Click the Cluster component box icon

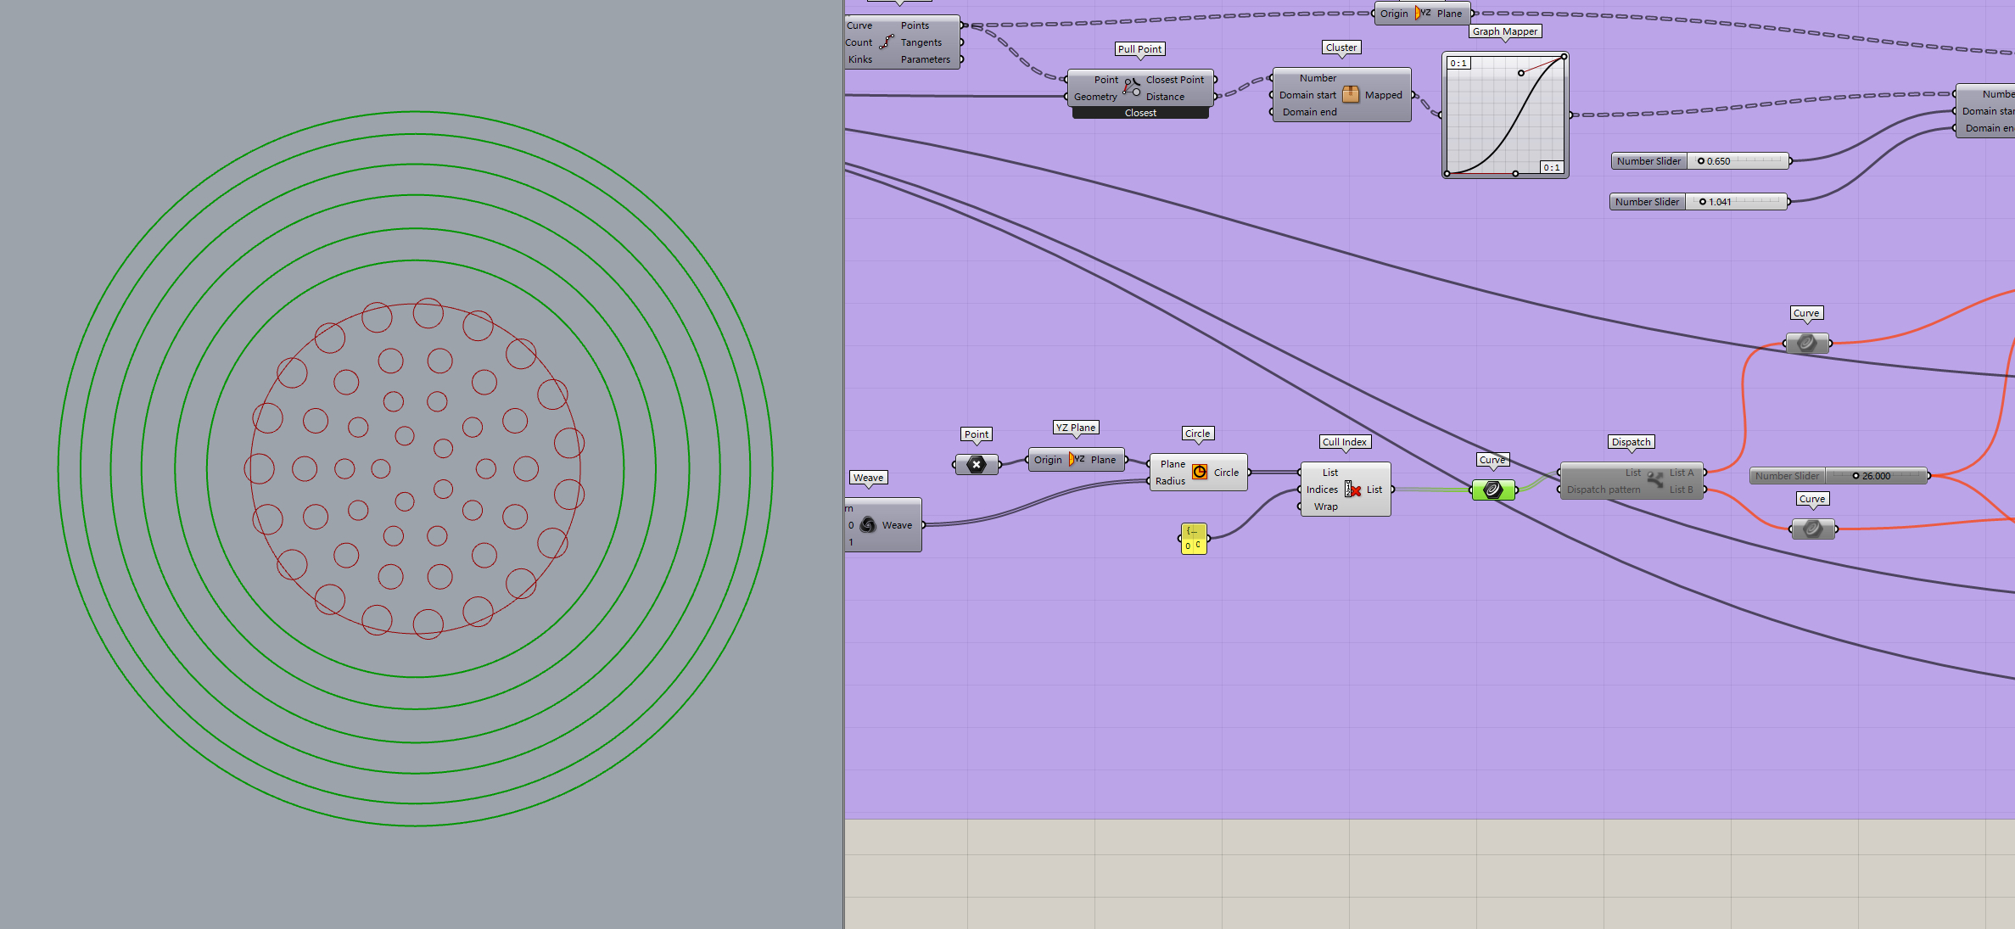click(1350, 95)
